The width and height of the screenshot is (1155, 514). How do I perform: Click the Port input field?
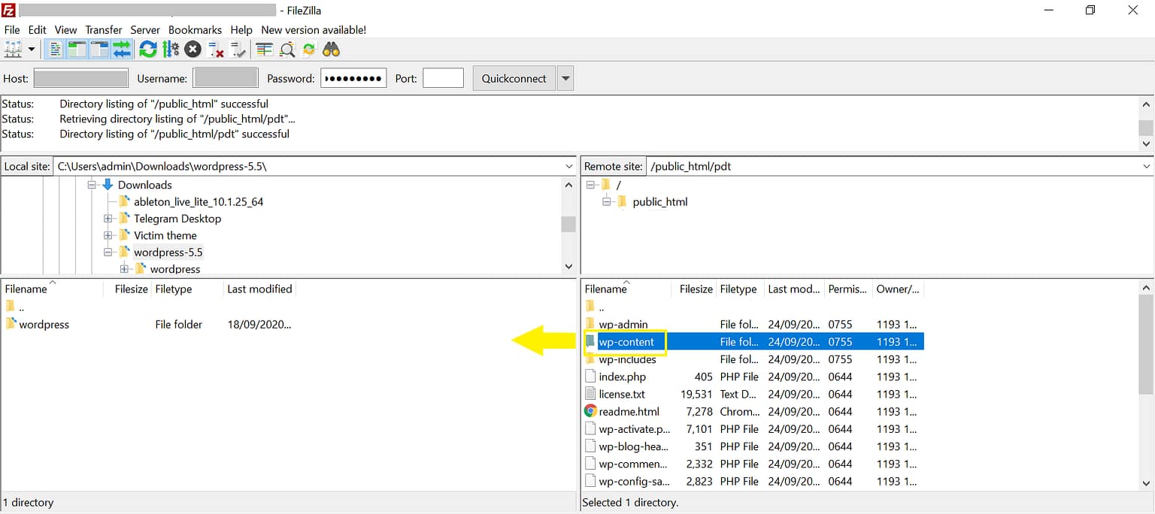(x=443, y=78)
